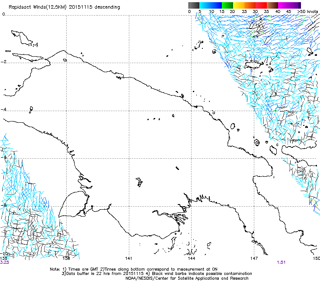Click the magenta 40-45 knots legend swatch

click(x=284, y=5)
